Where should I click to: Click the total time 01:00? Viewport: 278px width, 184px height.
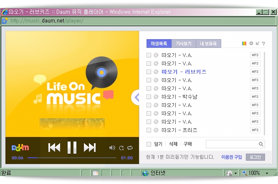coord(127,158)
